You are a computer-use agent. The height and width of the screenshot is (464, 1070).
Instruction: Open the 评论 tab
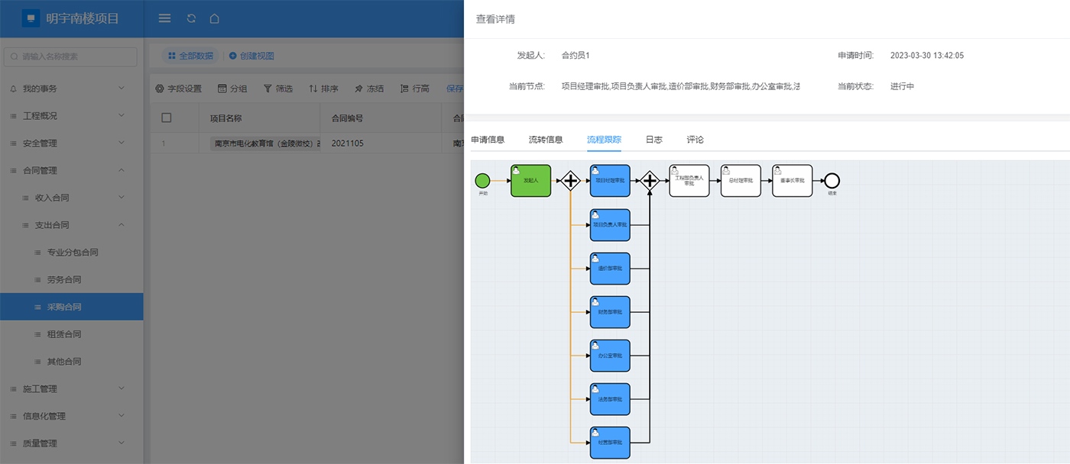coord(695,140)
